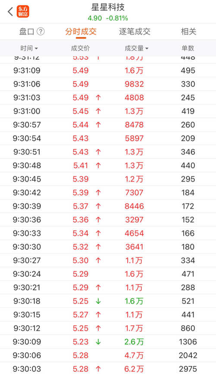
Task: Select the 9:30:06 trade row
Action: pos(108,355)
